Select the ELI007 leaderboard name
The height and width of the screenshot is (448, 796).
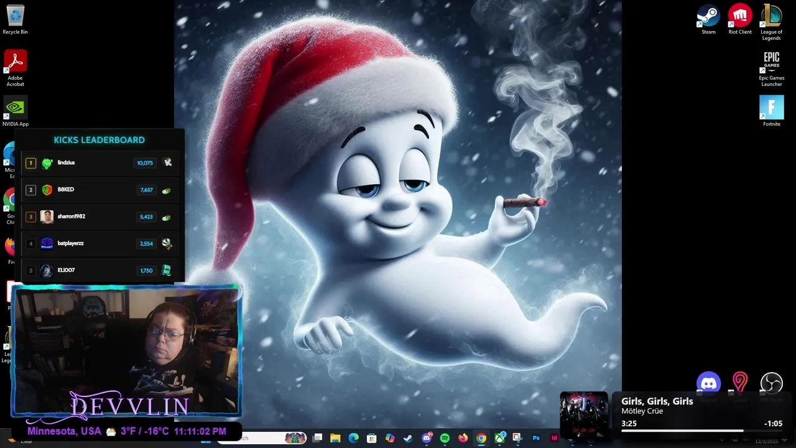pyautogui.click(x=66, y=270)
